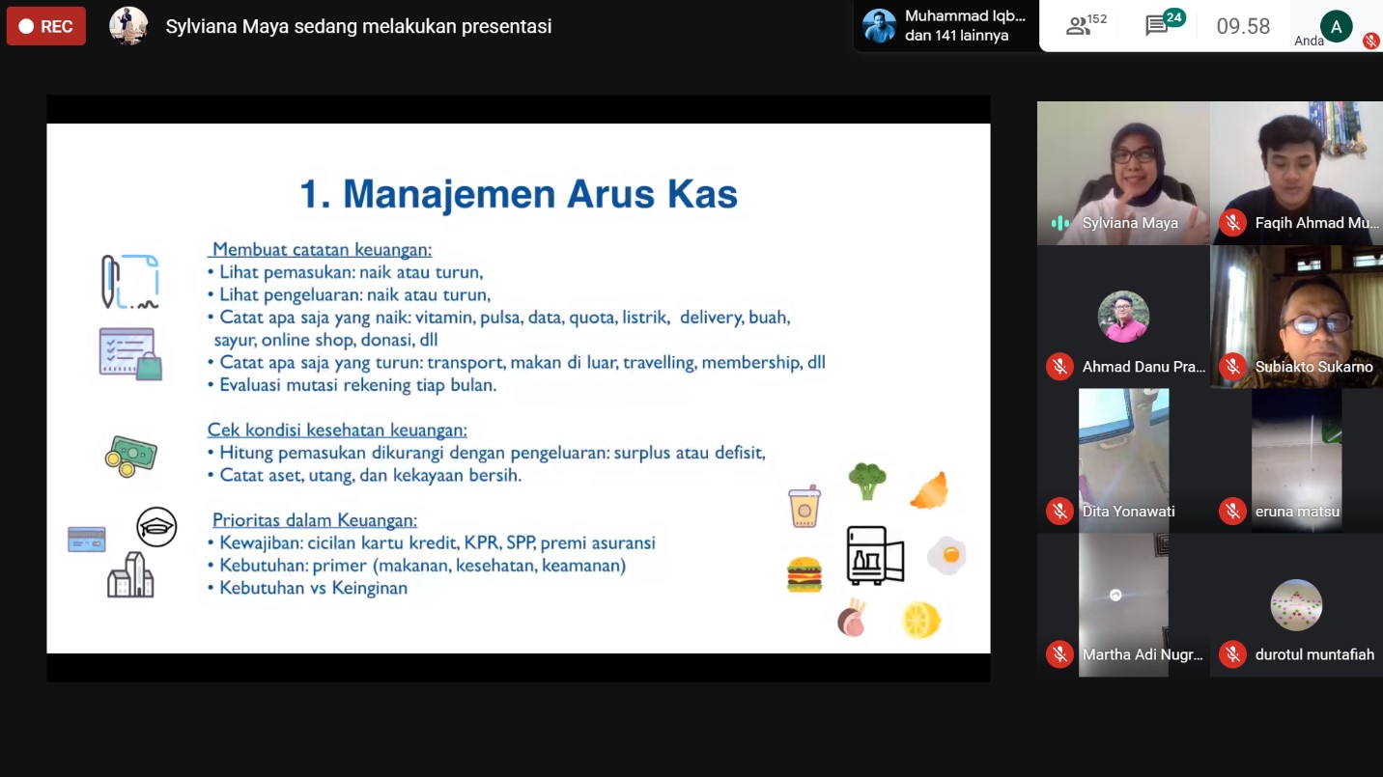Click the 'dan 141 lainnya' participants text

pos(956,36)
